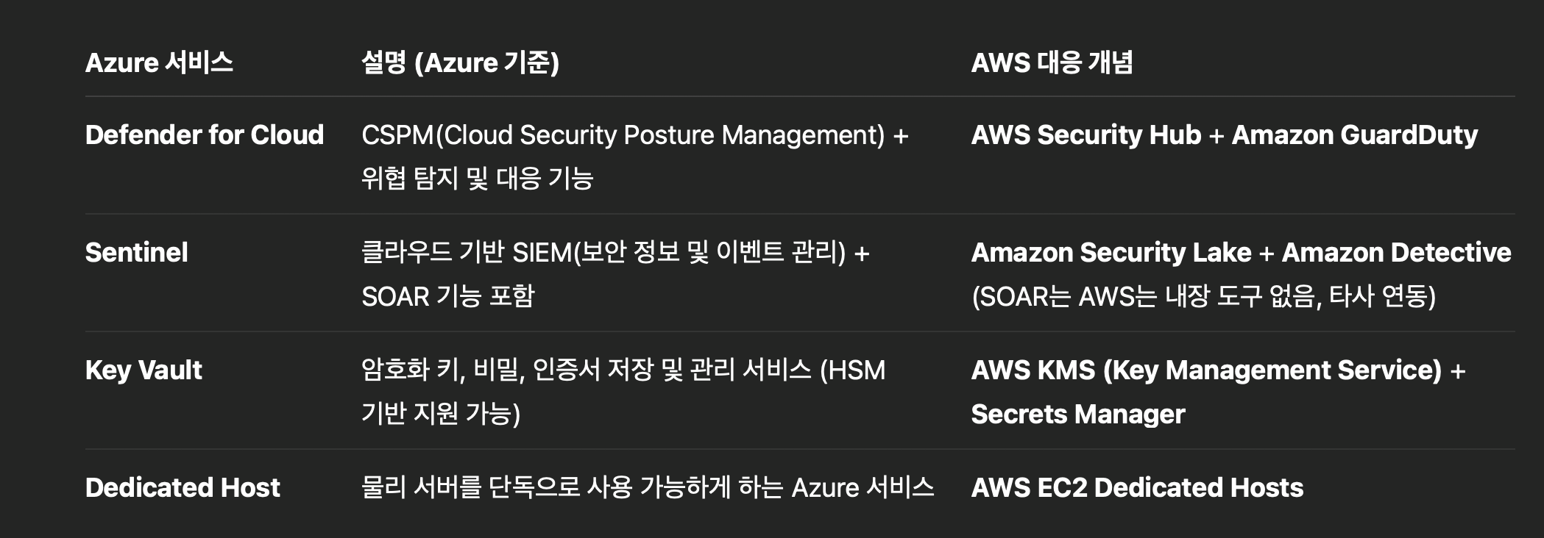Select the 'Dedicated Host' row label

pos(183,487)
